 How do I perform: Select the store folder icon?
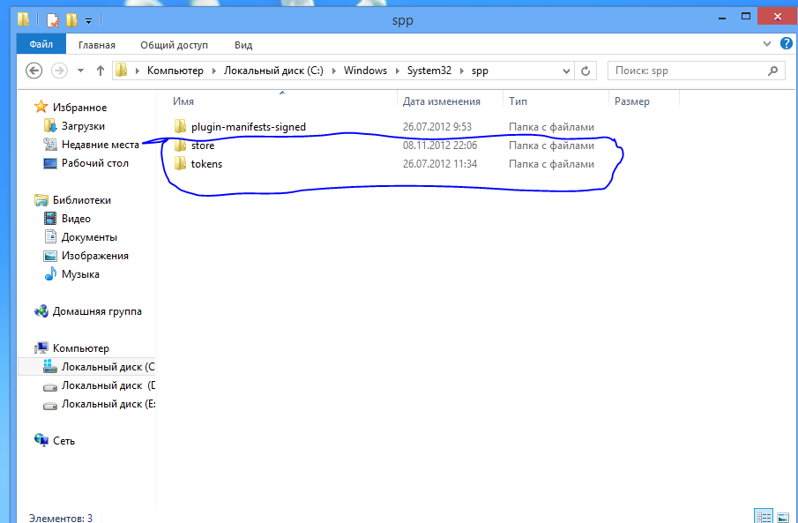pos(180,146)
